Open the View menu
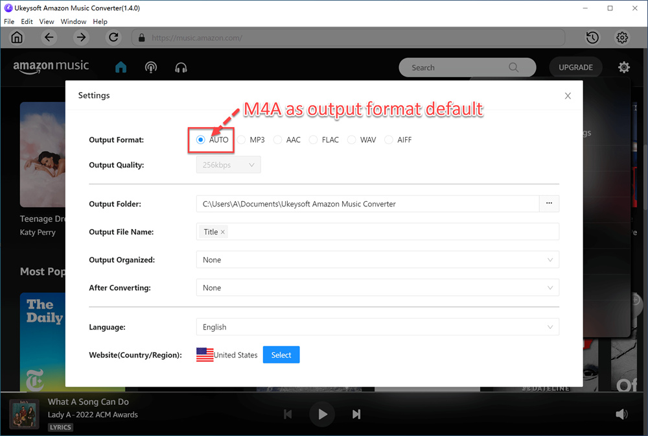This screenshot has height=436, width=648. pos(47,21)
